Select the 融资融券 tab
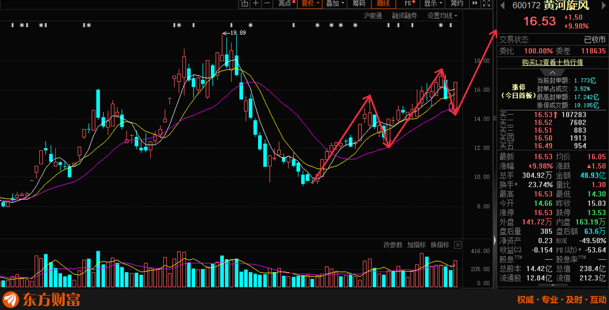 [404, 15]
